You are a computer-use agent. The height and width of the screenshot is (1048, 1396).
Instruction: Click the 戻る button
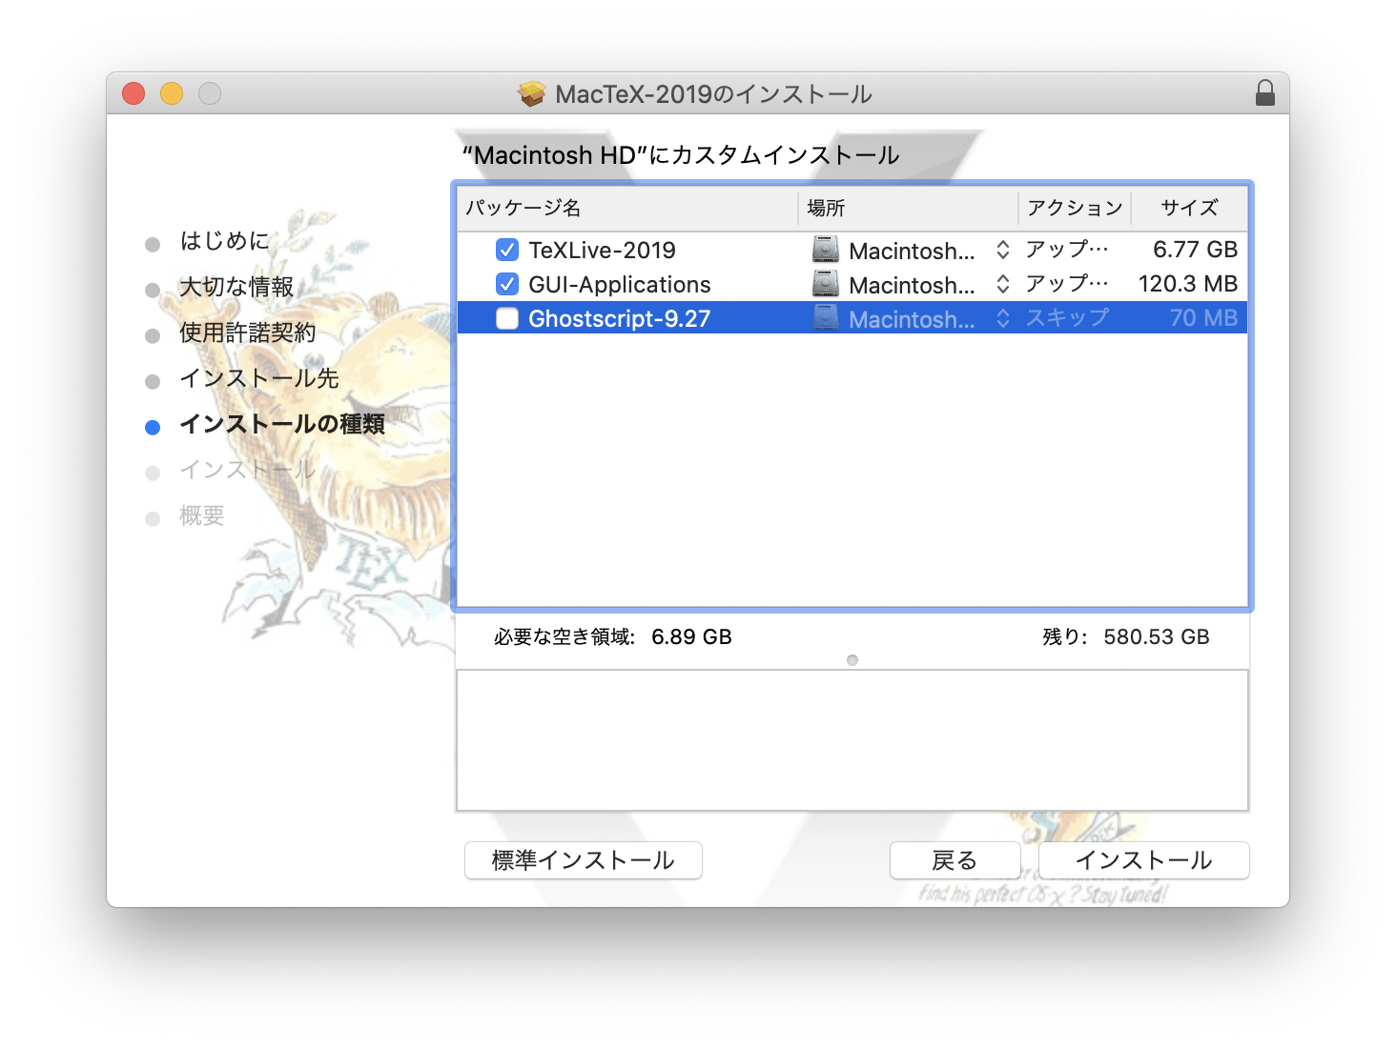click(x=955, y=860)
